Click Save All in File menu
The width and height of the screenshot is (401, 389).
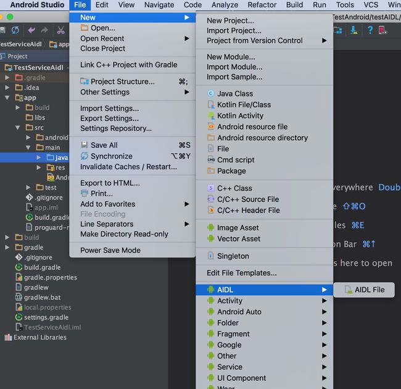tap(133, 145)
